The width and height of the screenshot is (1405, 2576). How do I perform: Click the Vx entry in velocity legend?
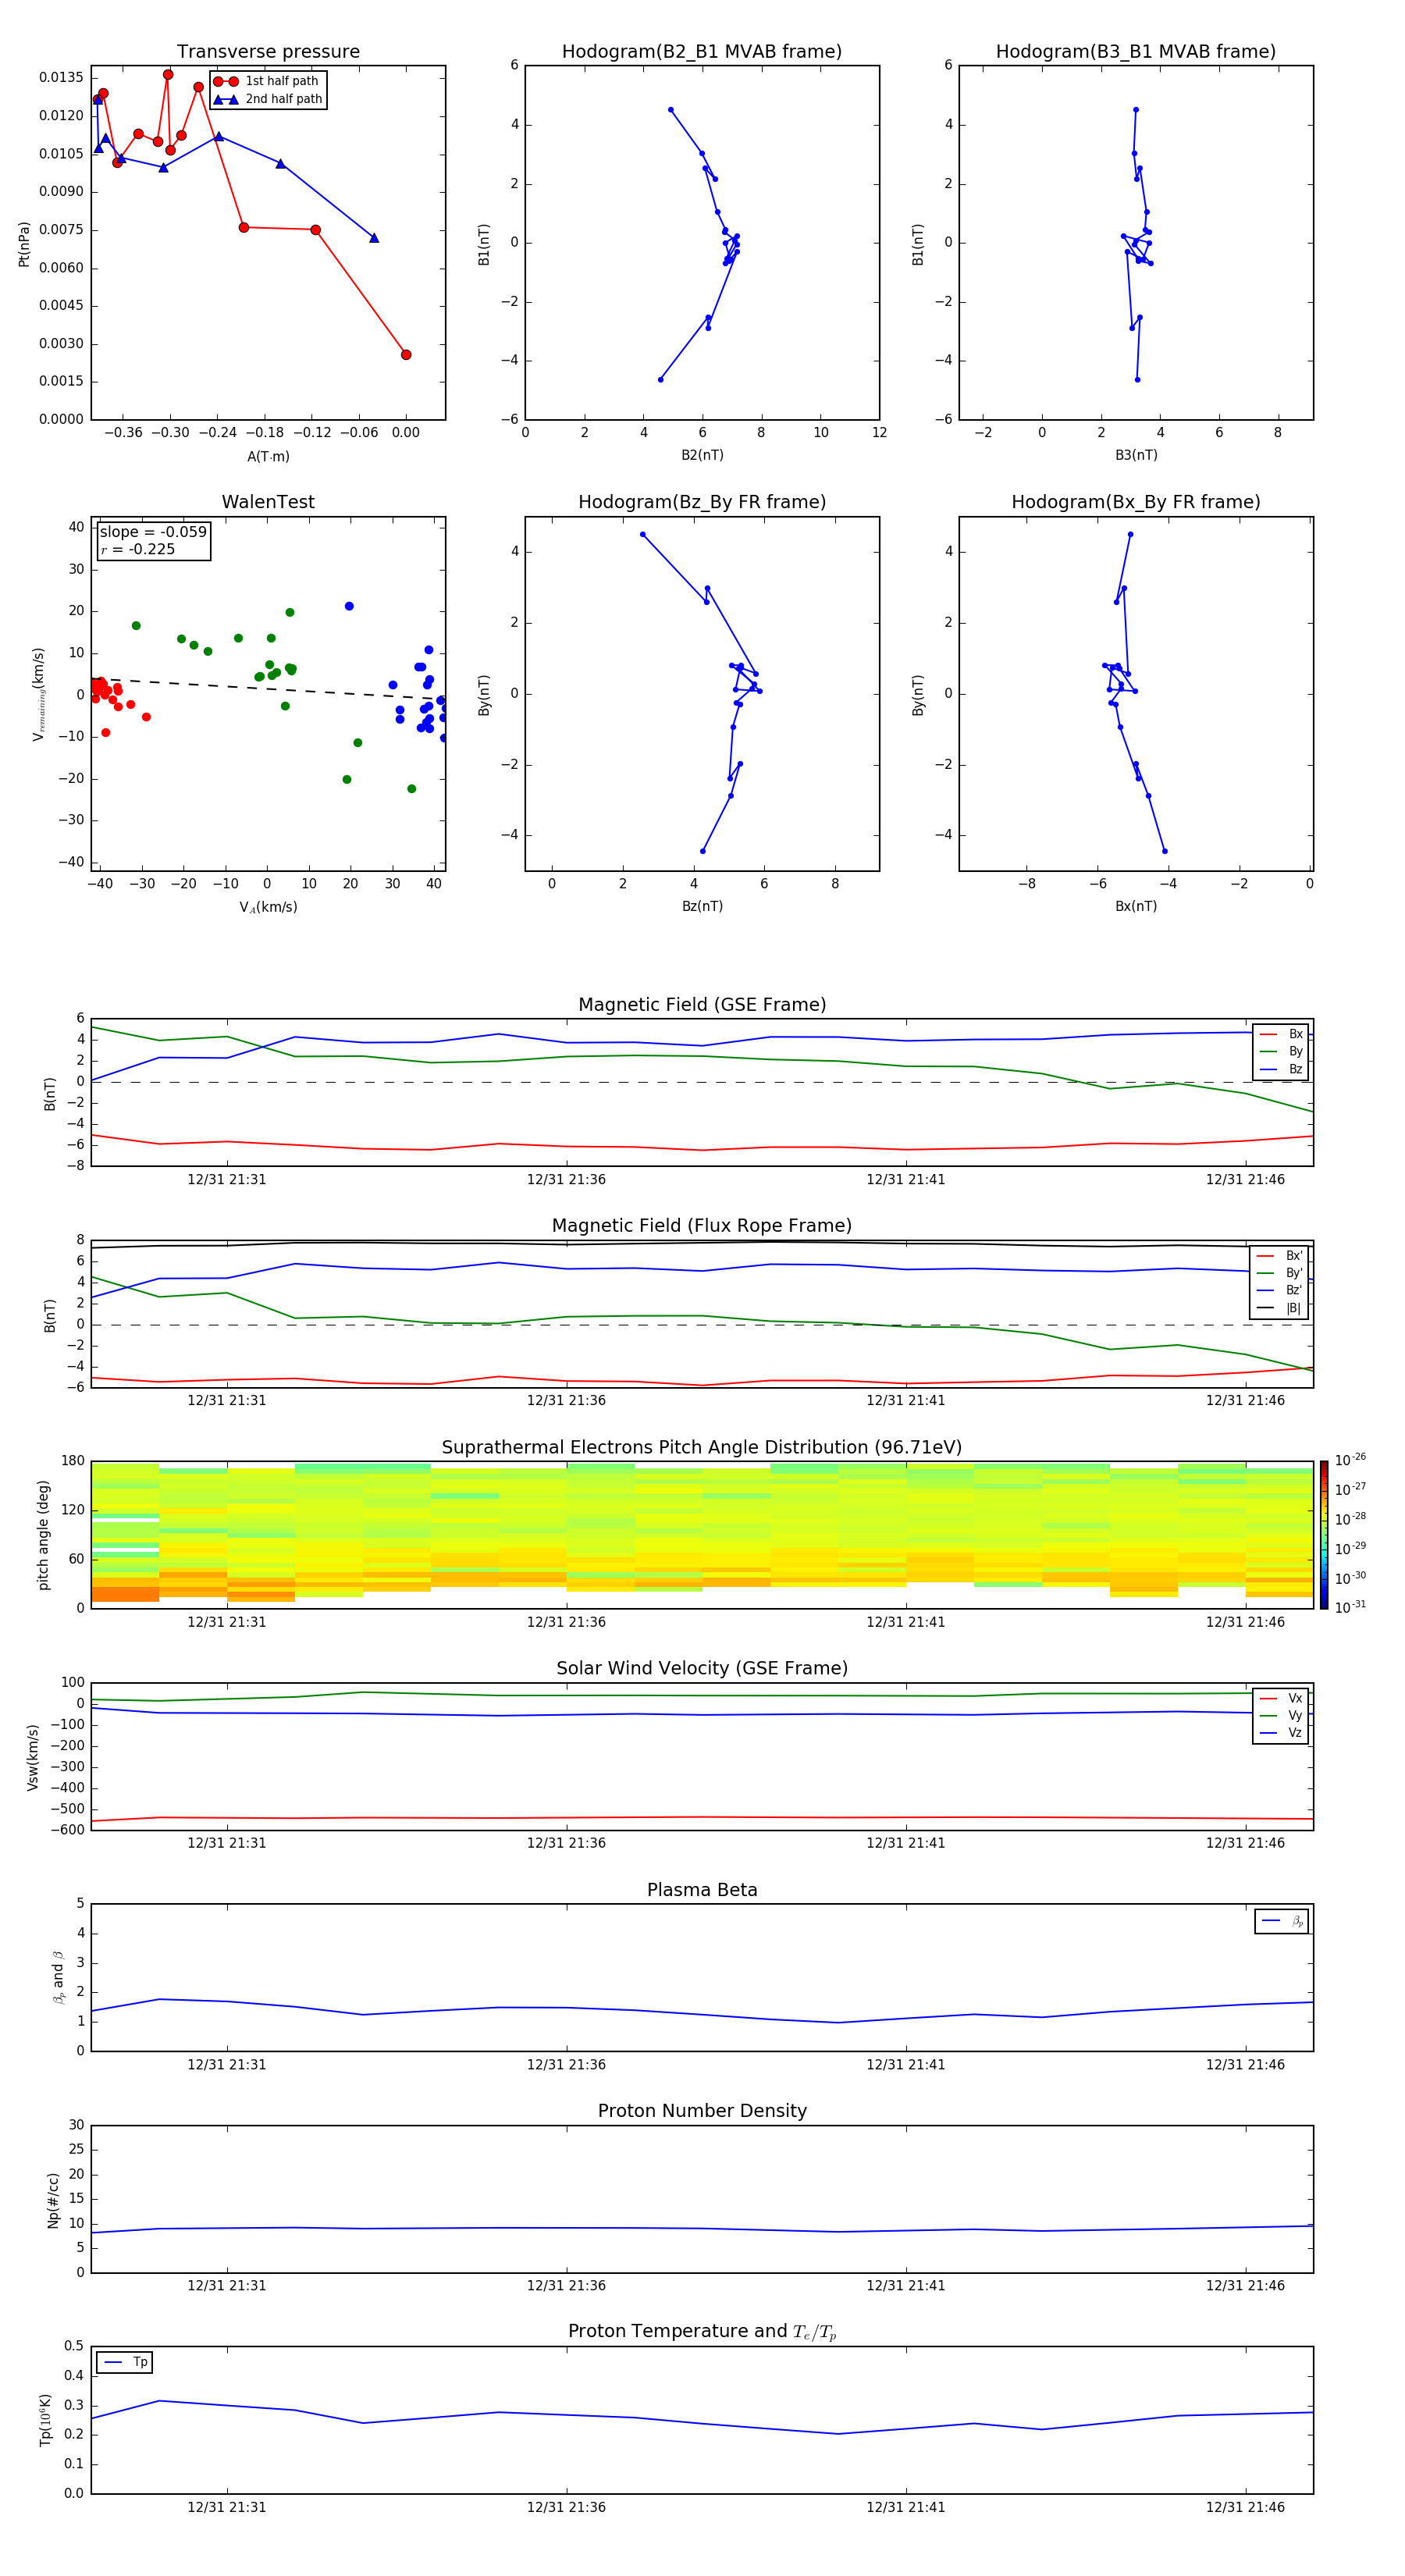[1281, 1698]
